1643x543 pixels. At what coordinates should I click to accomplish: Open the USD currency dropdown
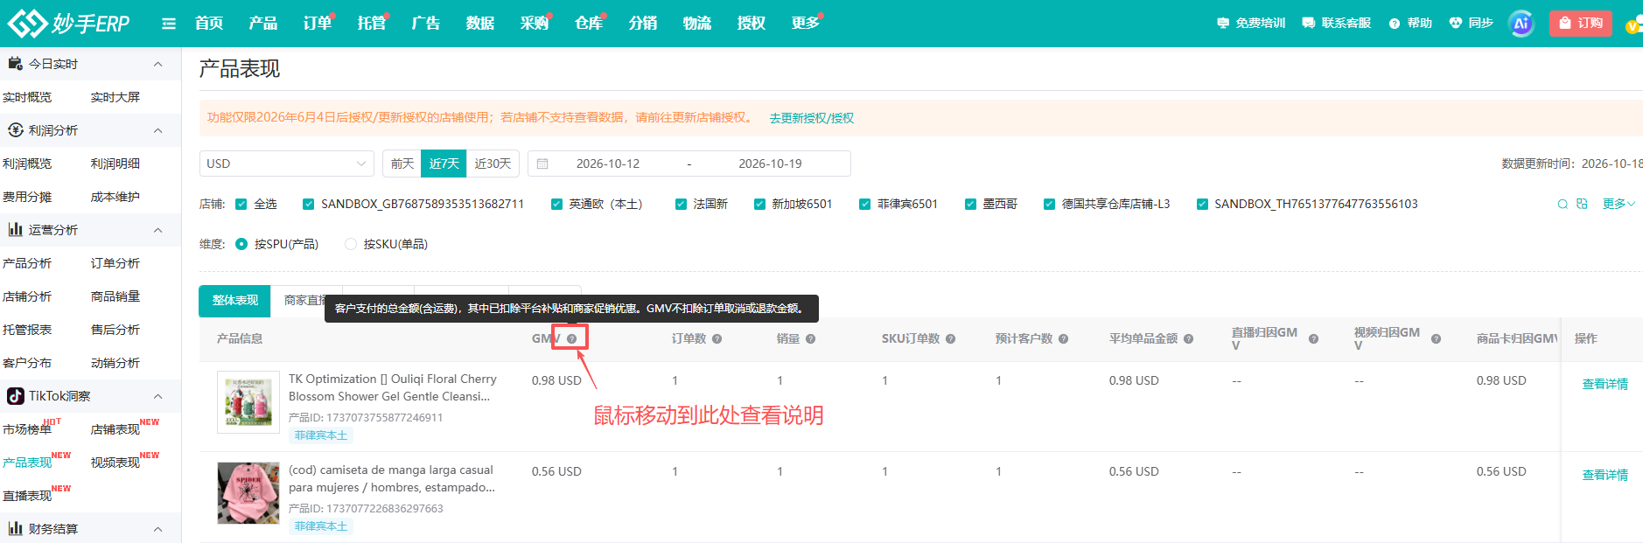pyautogui.click(x=287, y=164)
